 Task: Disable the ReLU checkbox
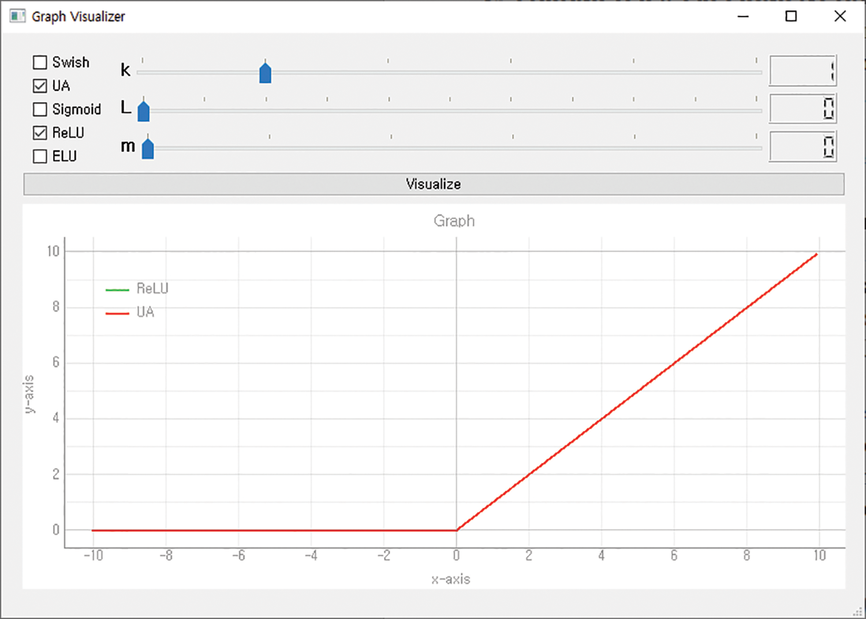[x=40, y=133]
